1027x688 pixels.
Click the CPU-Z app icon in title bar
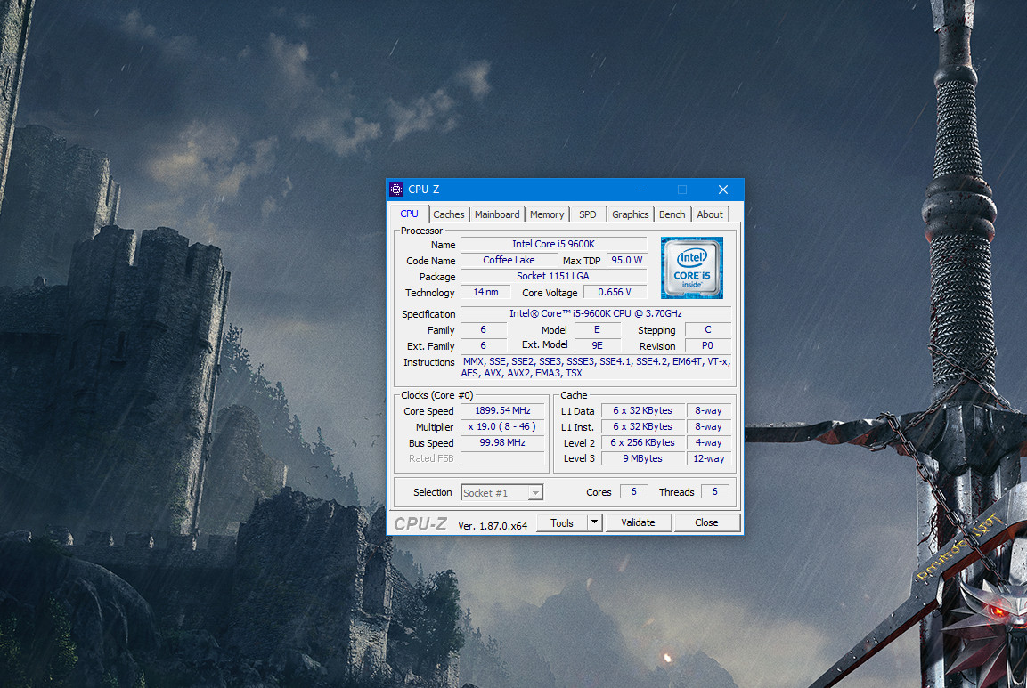click(x=396, y=190)
